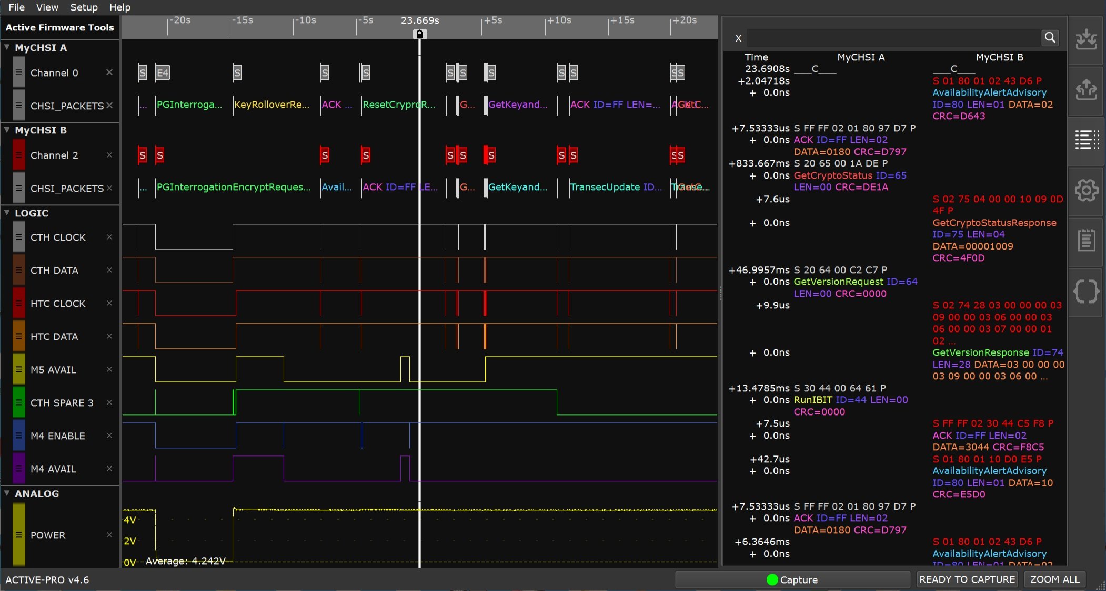Click the HTC CLOCK red color swatch

[x=18, y=303]
